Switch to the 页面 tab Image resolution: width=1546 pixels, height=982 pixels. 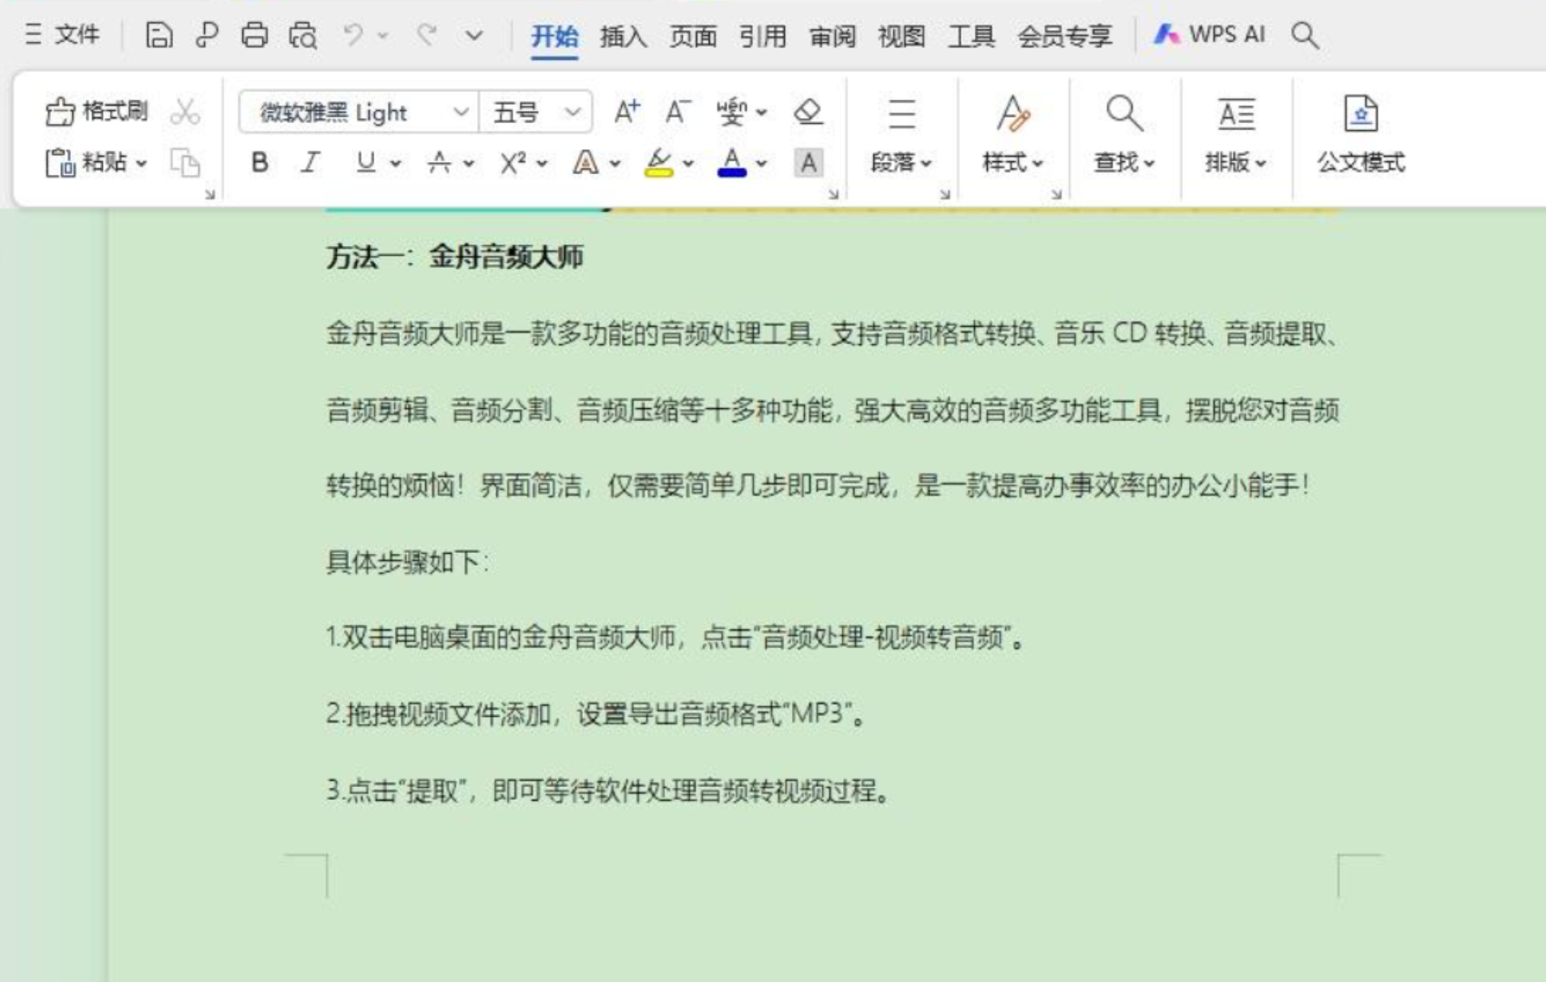click(x=693, y=36)
